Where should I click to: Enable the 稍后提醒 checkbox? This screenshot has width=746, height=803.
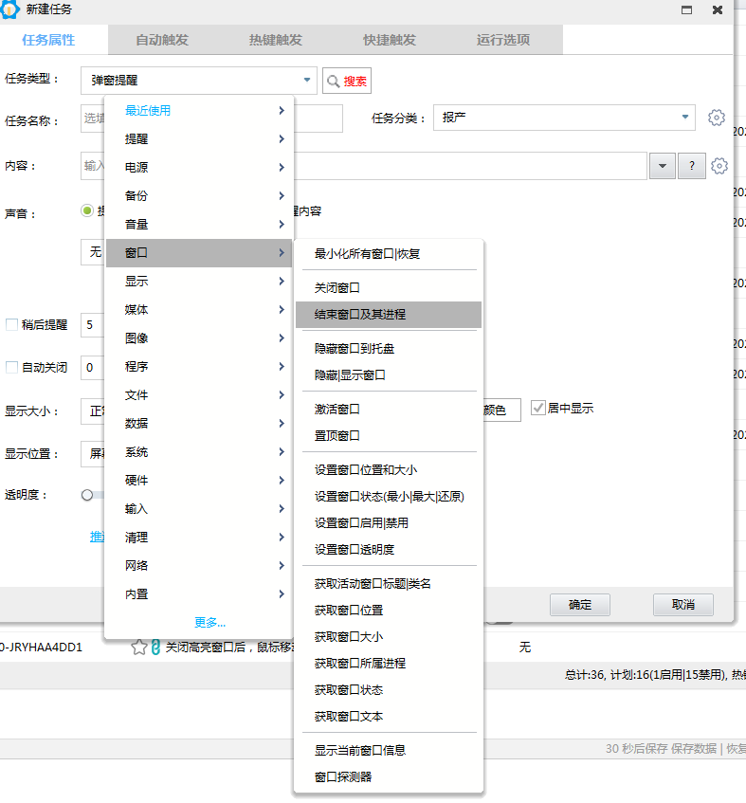12,324
